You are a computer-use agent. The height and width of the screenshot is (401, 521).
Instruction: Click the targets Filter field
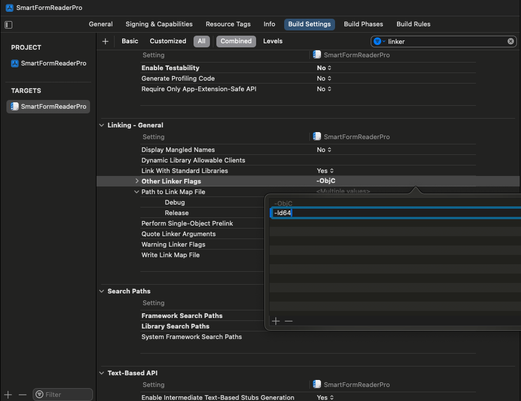63,395
